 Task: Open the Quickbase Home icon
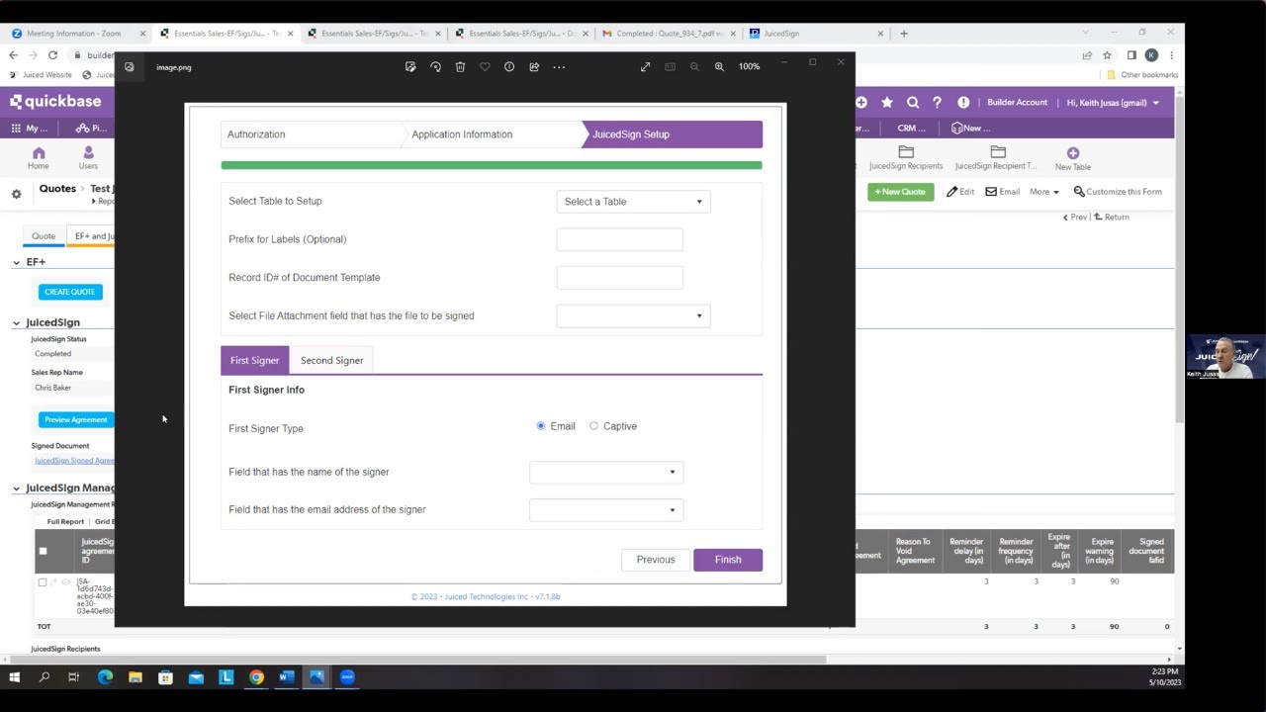point(39,158)
